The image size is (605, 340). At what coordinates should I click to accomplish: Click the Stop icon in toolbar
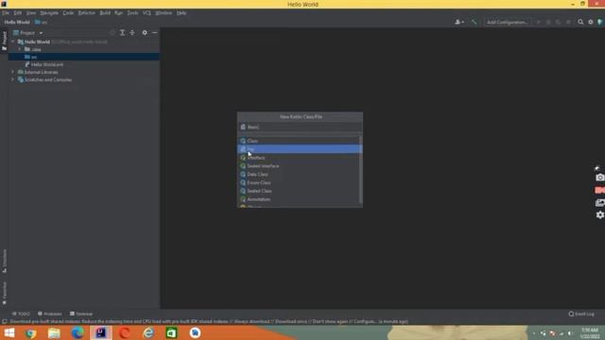pyautogui.click(x=568, y=22)
